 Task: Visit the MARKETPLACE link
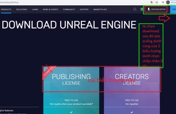point(100,9)
